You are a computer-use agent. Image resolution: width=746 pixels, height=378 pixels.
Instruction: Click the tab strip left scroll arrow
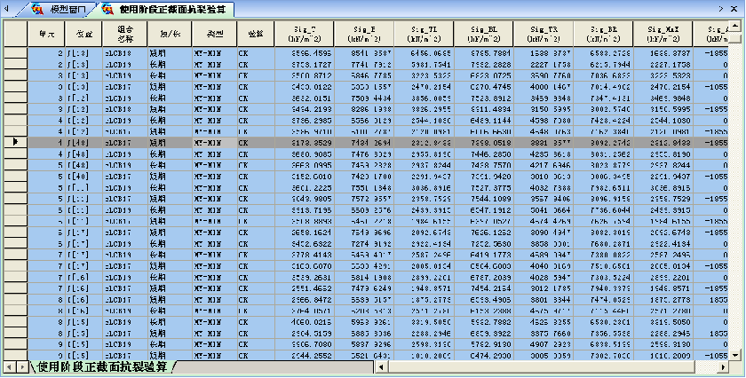(6, 9)
